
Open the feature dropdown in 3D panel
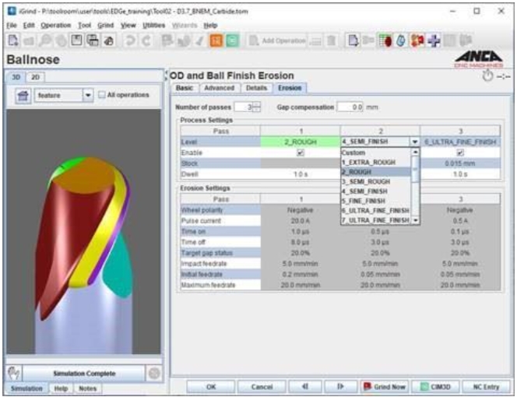tap(88, 96)
